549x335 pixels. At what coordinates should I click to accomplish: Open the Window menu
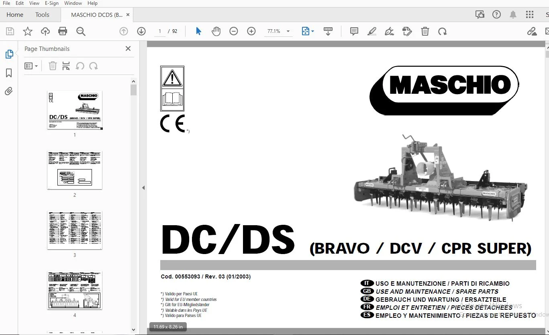pos(73,3)
